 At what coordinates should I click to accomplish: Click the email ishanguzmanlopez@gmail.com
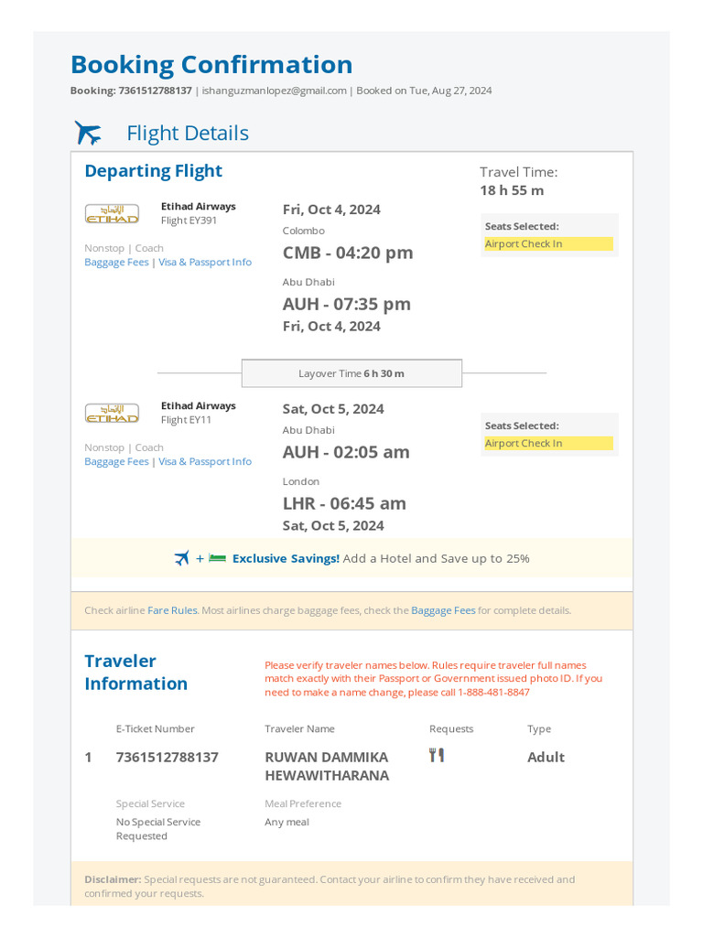[275, 91]
